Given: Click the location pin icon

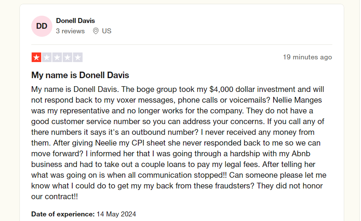Looking at the screenshot, I should point(96,31).
